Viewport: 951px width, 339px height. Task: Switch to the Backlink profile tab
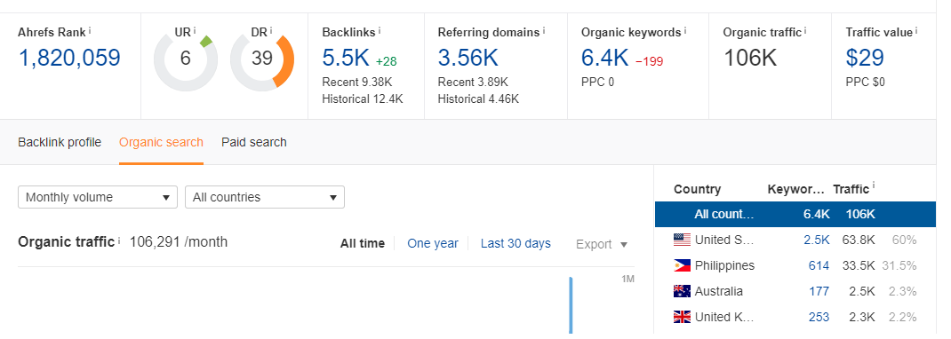point(60,142)
